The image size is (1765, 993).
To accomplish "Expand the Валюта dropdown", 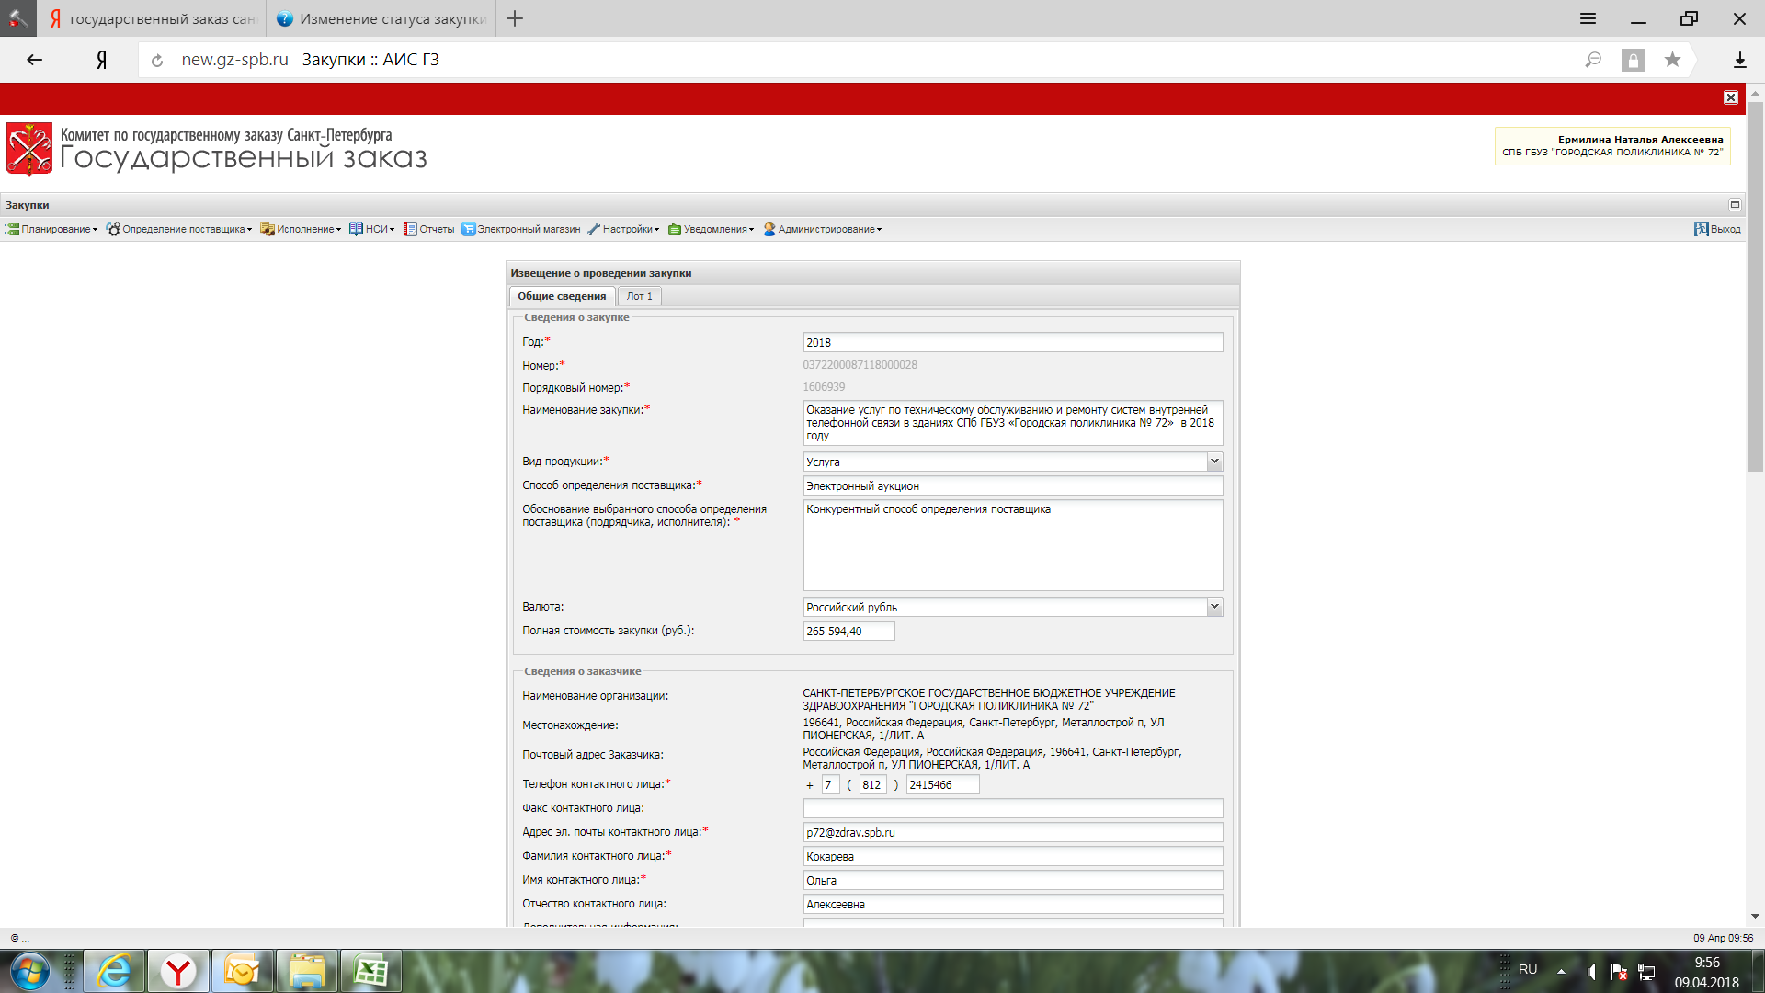I will tap(1214, 607).
